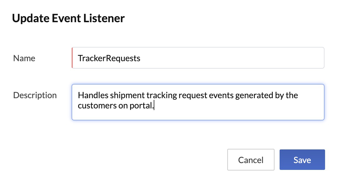This screenshot has width=337, height=181.
Task: Confirm changes with the Save button
Action: [302, 160]
